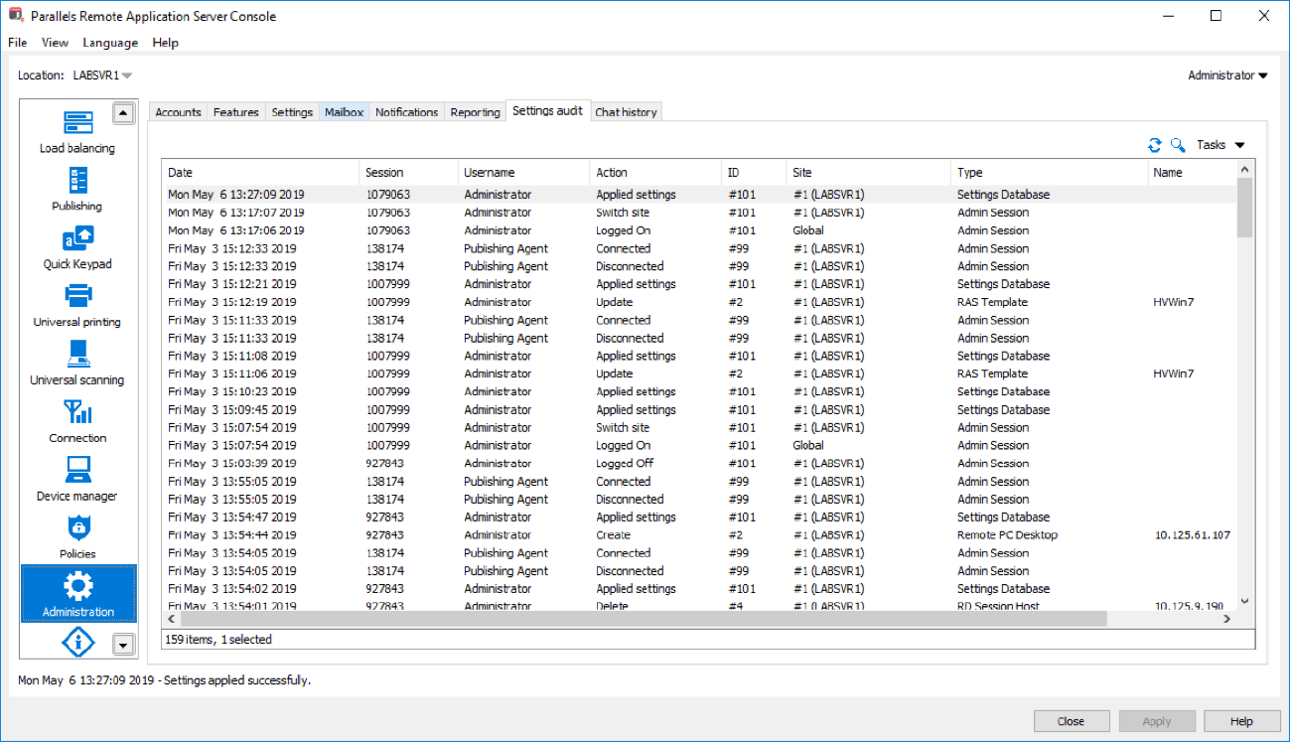Open the Tasks dropdown

coord(1217,144)
